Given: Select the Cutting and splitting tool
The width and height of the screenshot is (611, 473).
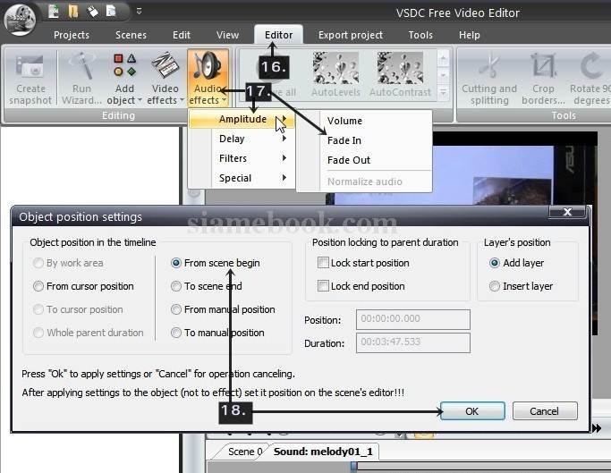Looking at the screenshot, I should (489, 80).
